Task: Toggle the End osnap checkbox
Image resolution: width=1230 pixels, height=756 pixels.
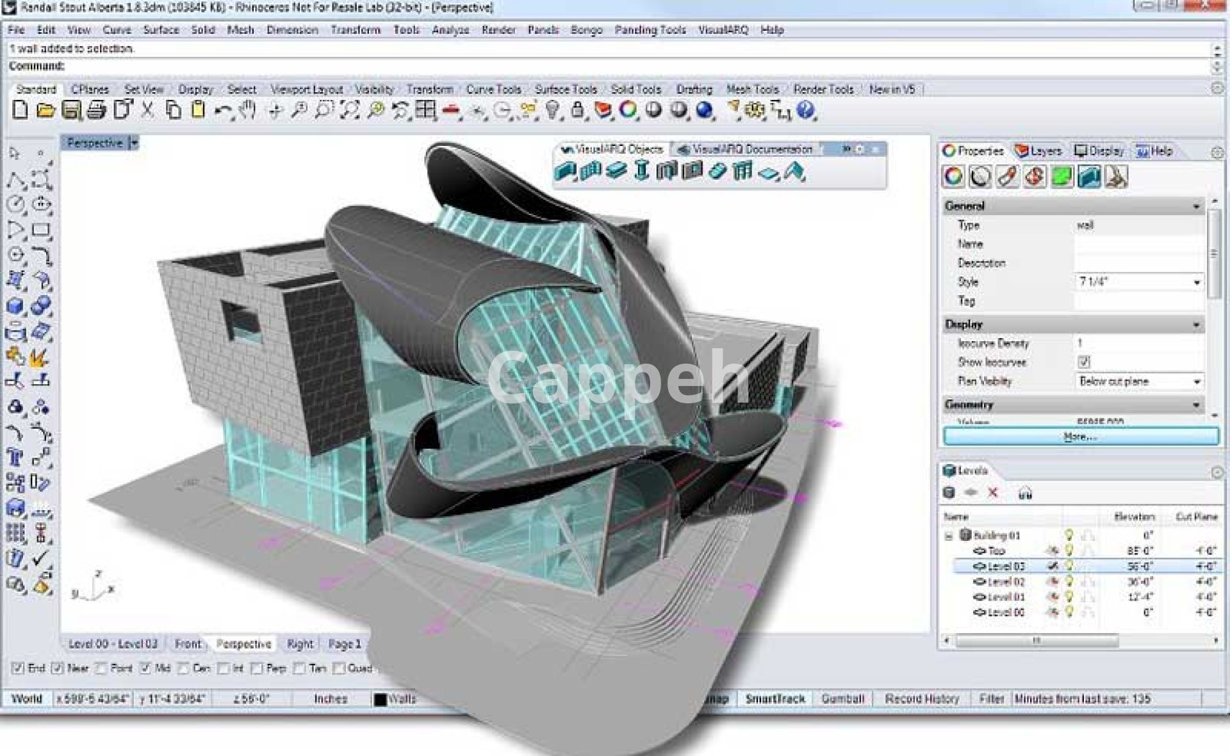Action: pyautogui.click(x=18, y=668)
